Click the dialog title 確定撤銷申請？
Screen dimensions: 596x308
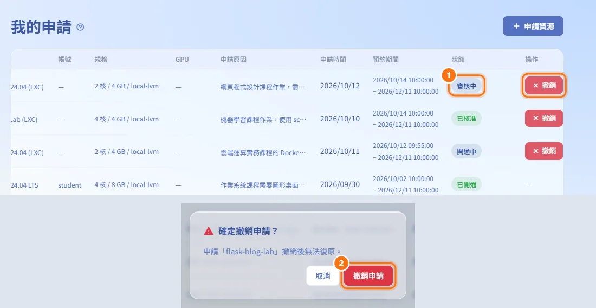click(248, 231)
